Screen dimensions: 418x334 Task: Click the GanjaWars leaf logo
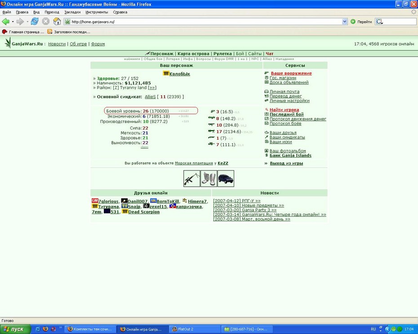[8, 43]
